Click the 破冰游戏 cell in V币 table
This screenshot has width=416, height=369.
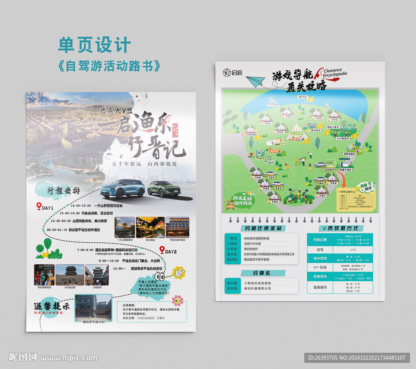coord(320,258)
